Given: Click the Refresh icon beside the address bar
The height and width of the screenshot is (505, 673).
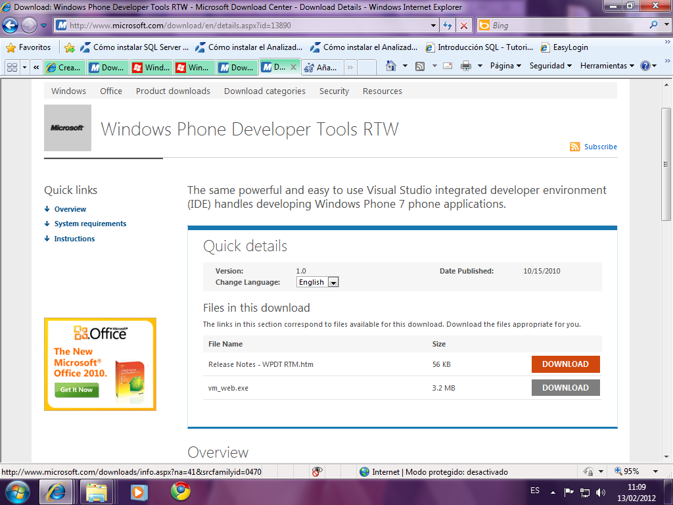Looking at the screenshot, I should point(448,26).
